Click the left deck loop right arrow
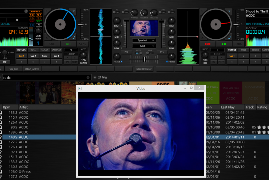The height and width of the screenshot is (180, 269). tap(75, 58)
